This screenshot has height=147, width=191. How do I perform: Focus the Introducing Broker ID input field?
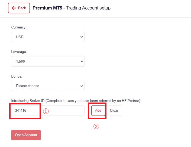[x=65, y=111]
